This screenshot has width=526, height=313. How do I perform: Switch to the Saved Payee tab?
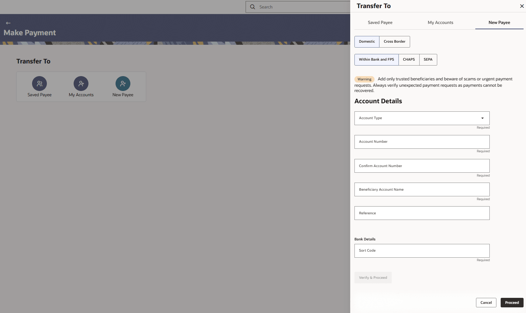coord(380,23)
